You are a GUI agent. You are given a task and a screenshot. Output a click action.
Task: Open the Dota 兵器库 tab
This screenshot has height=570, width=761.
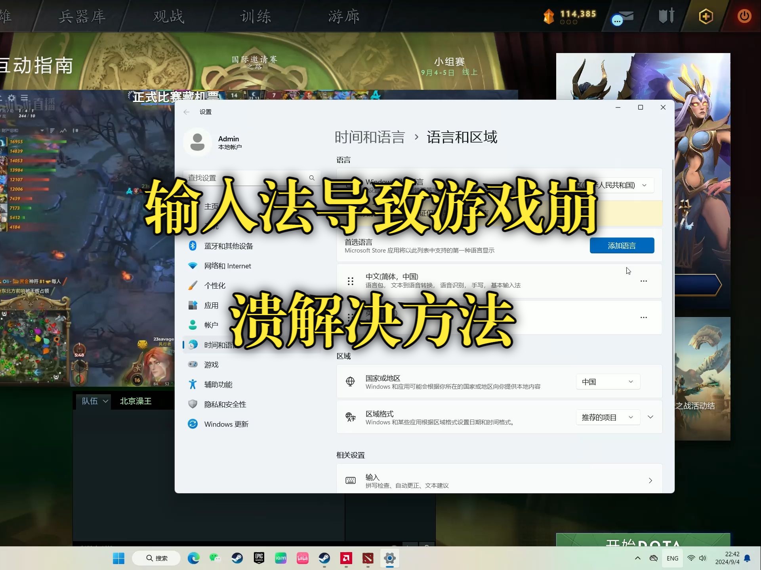point(82,17)
